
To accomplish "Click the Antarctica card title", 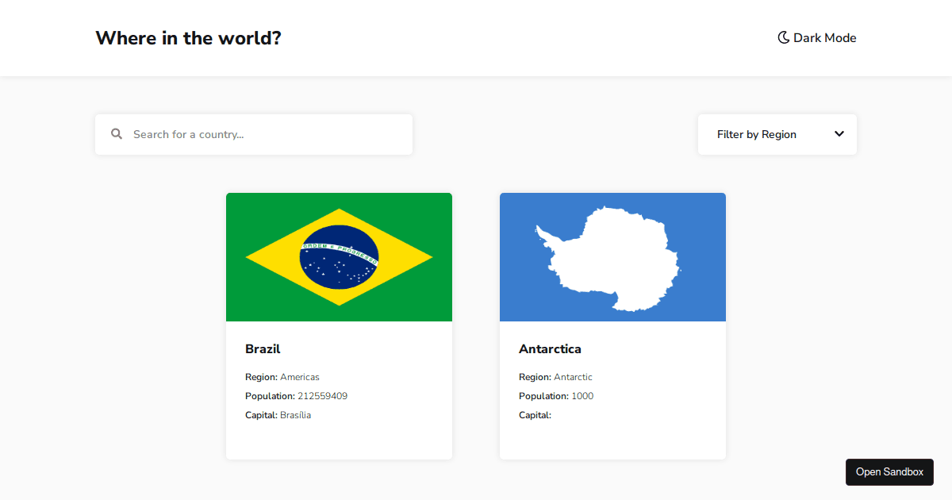I will 550,348.
